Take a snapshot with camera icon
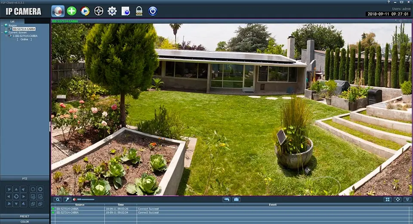This screenshot has width=413, height=224. click(236, 199)
